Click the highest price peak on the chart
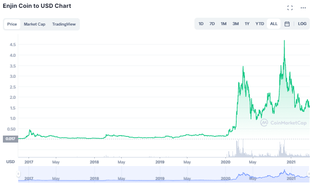The width and height of the screenshot is (314, 185). coord(284,41)
